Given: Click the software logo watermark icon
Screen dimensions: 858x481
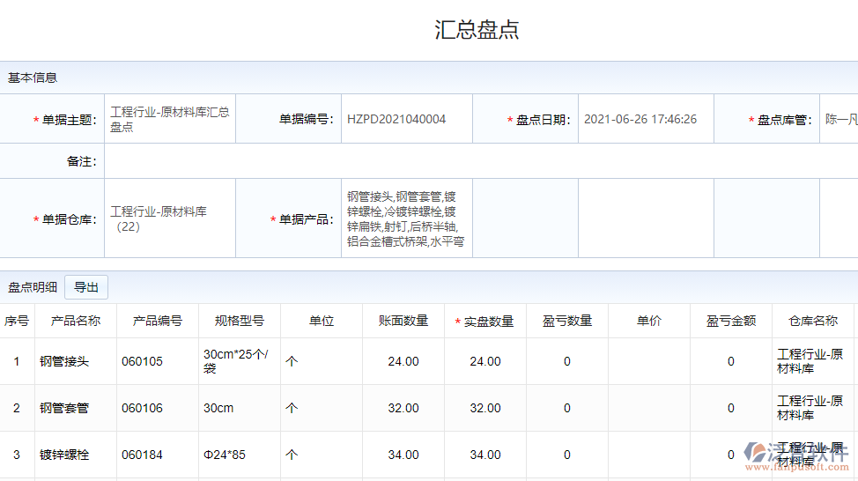Looking at the screenshot, I should pos(757,452).
